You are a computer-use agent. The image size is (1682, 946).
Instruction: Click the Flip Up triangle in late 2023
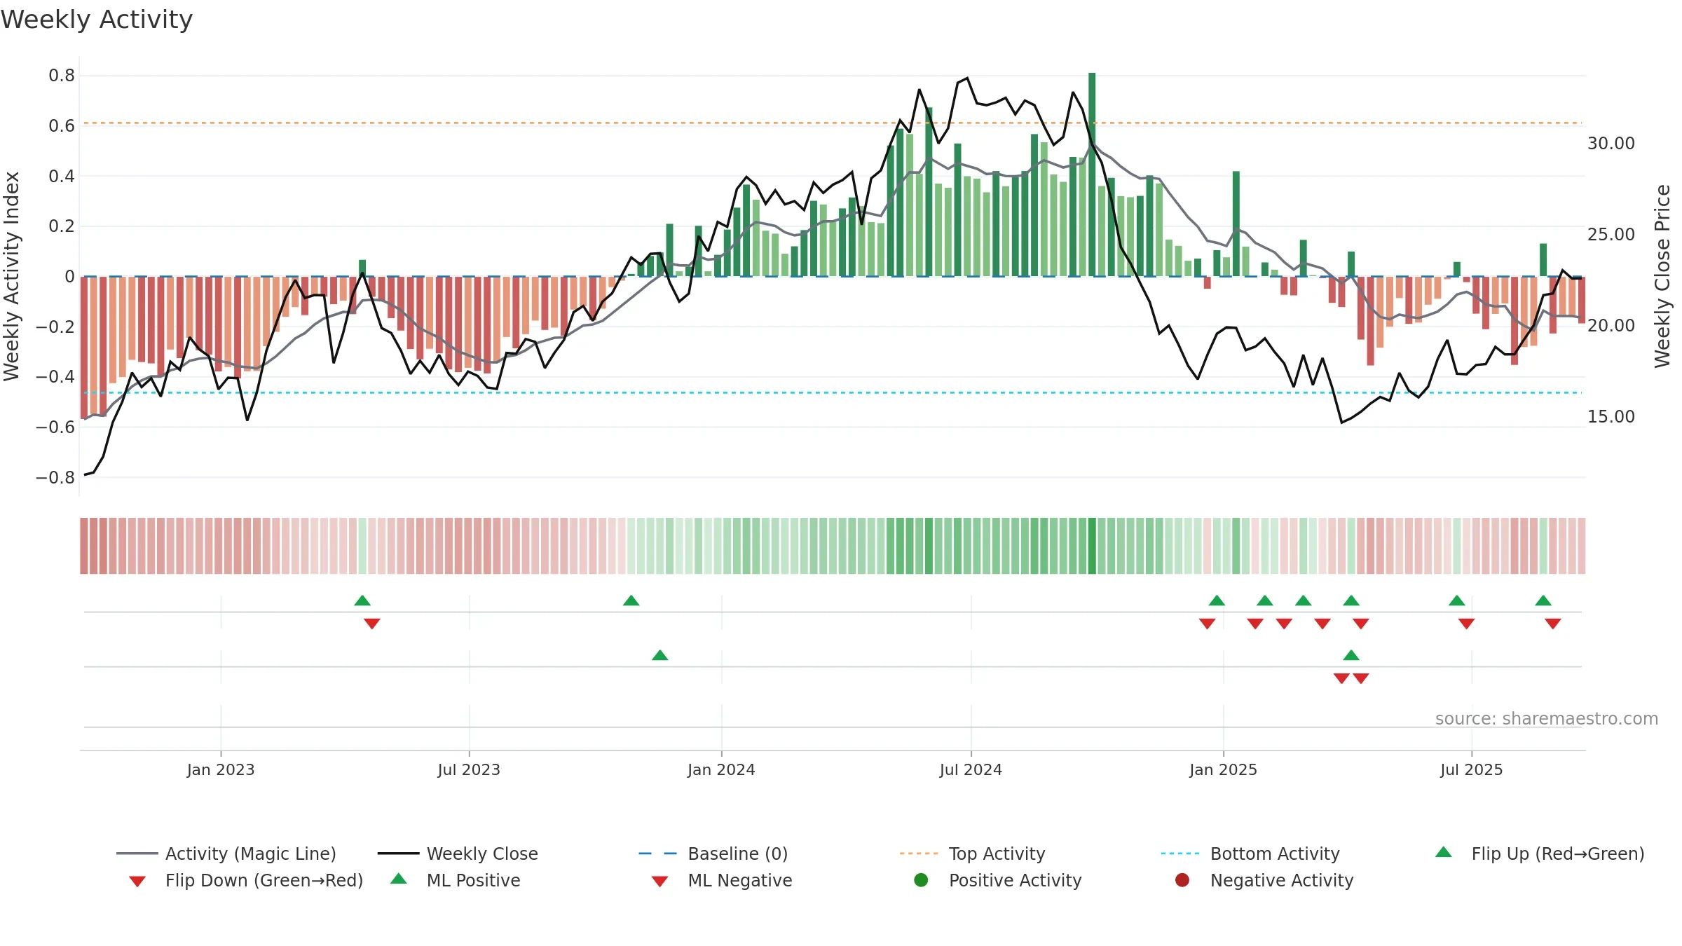point(631,601)
